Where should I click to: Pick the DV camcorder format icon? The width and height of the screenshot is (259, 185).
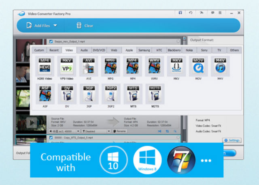[67, 94]
